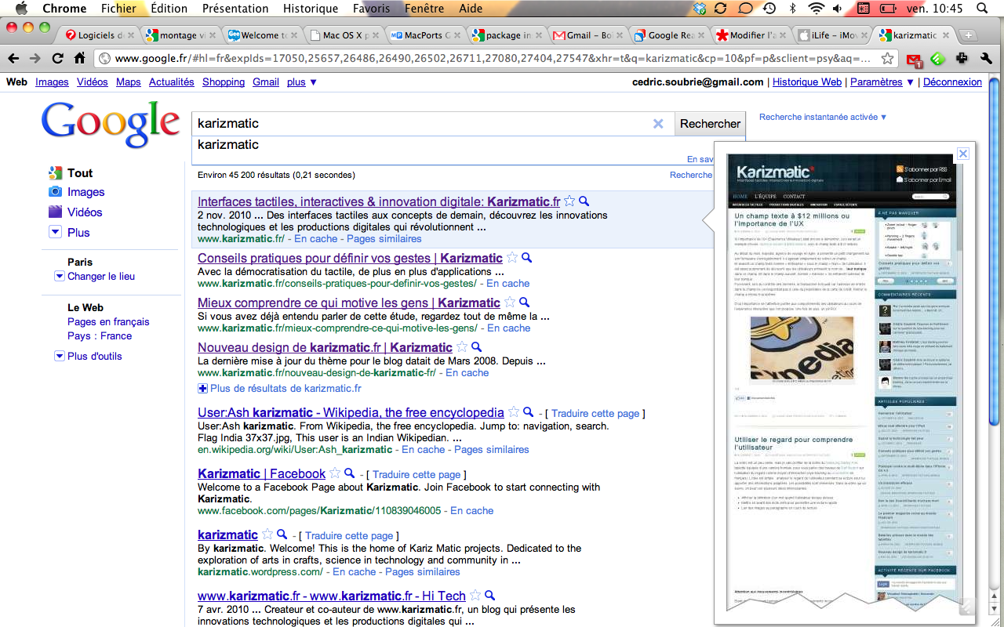
Task: Switch to the 'Gmail' tab
Action: (588, 35)
